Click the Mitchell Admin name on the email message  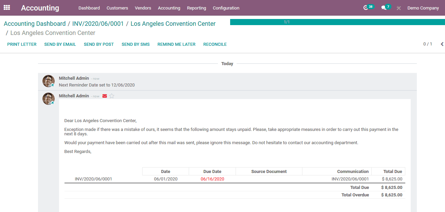coord(74,96)
